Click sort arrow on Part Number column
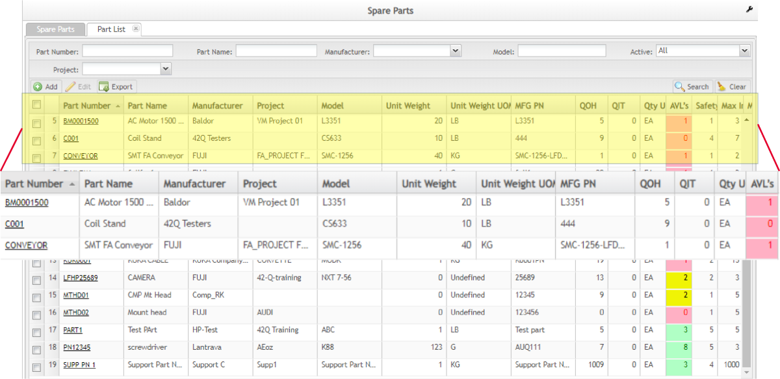The image size is (780, 379). (118, 106)
